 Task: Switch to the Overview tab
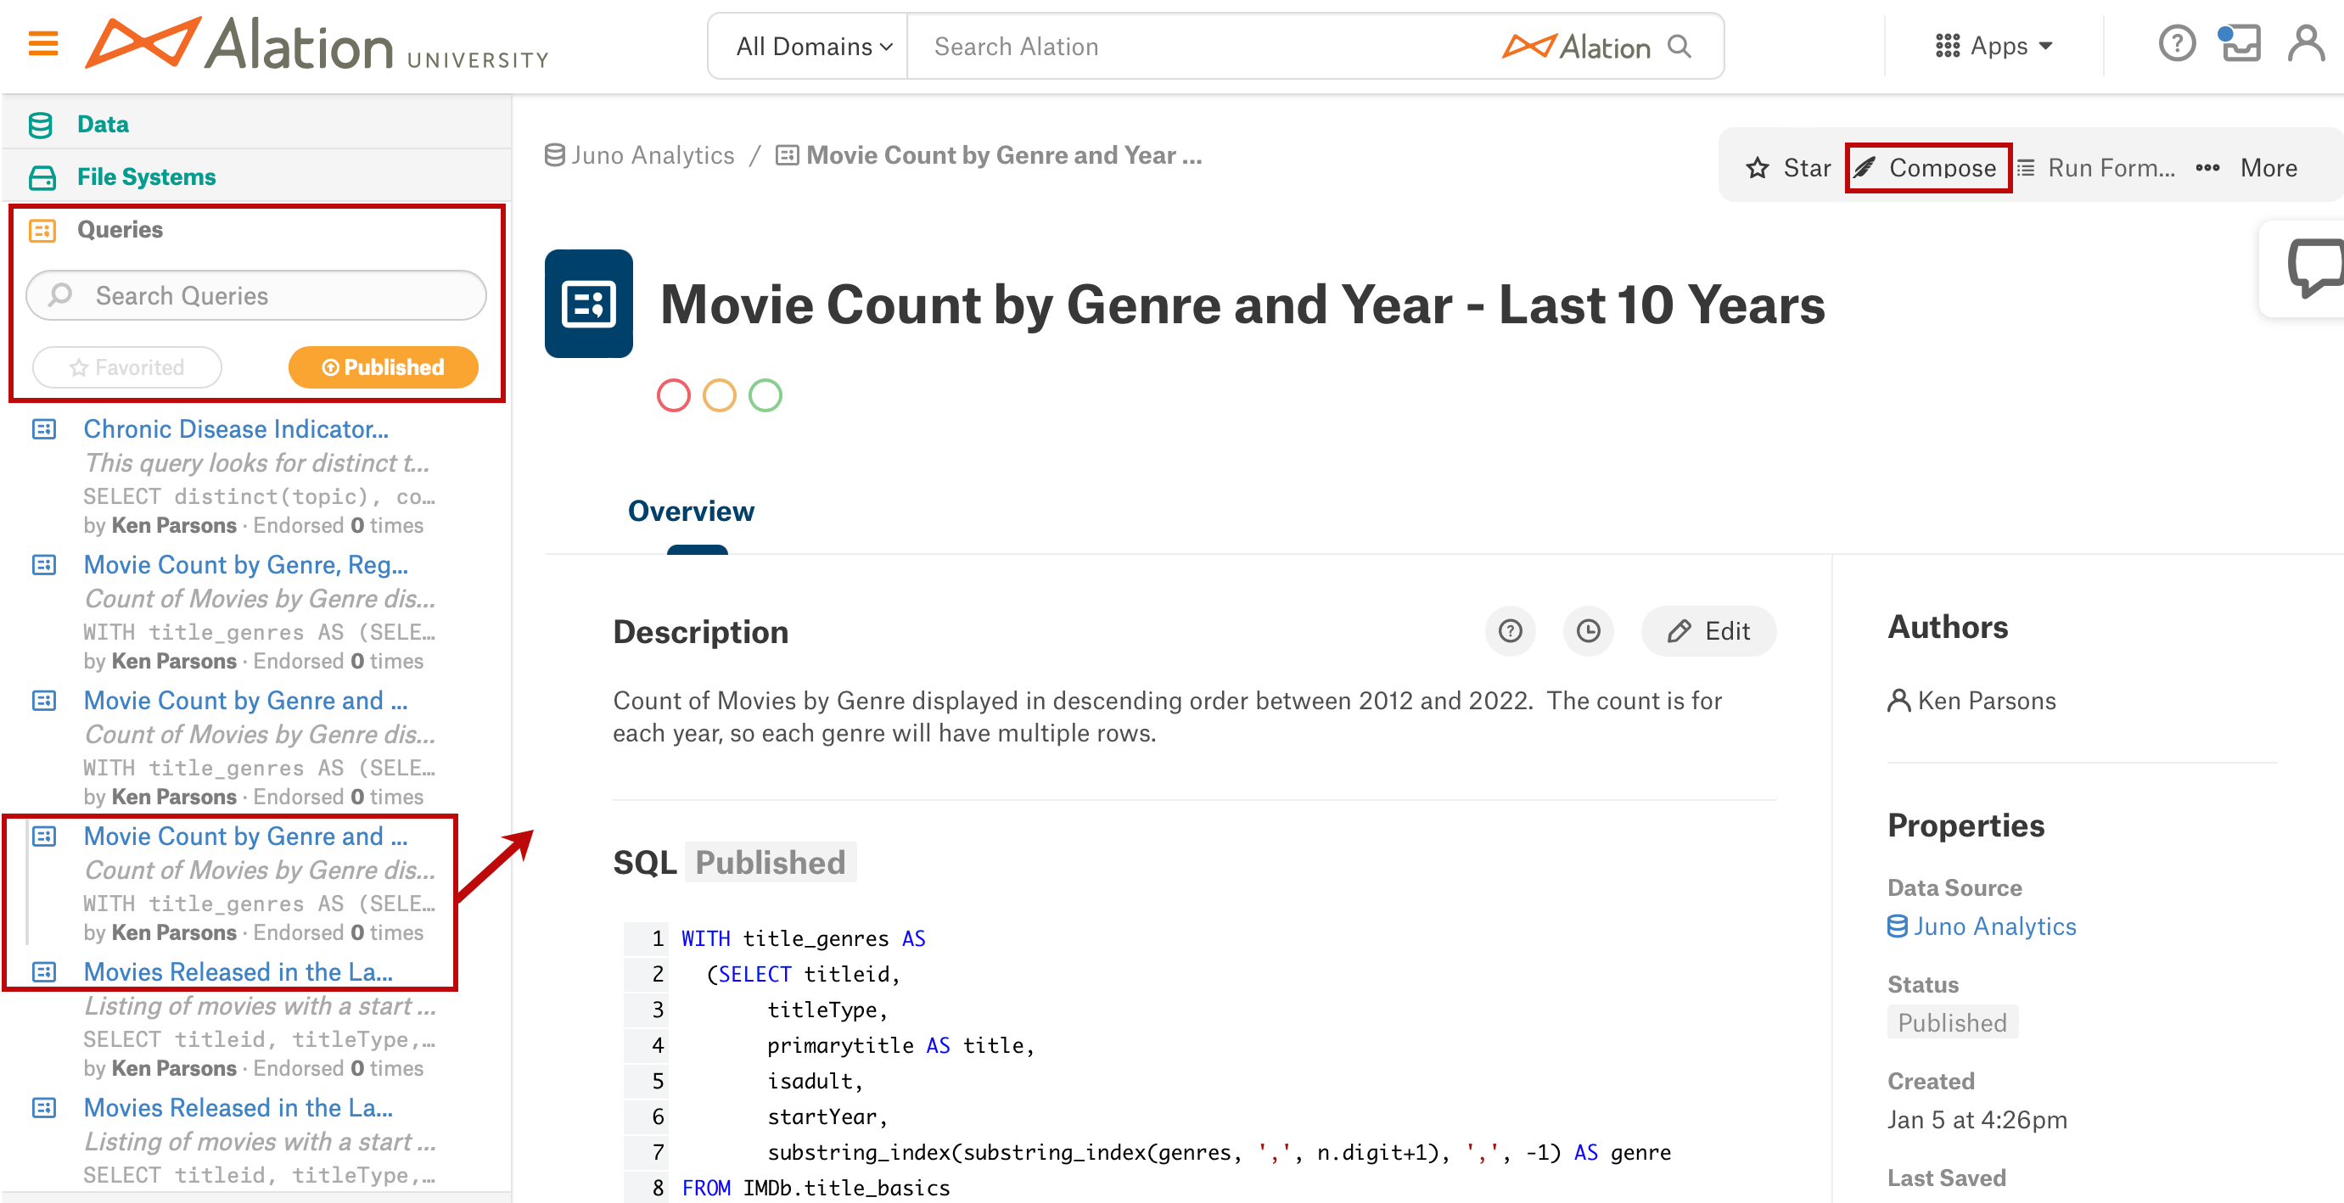click(x=691, y=512)
